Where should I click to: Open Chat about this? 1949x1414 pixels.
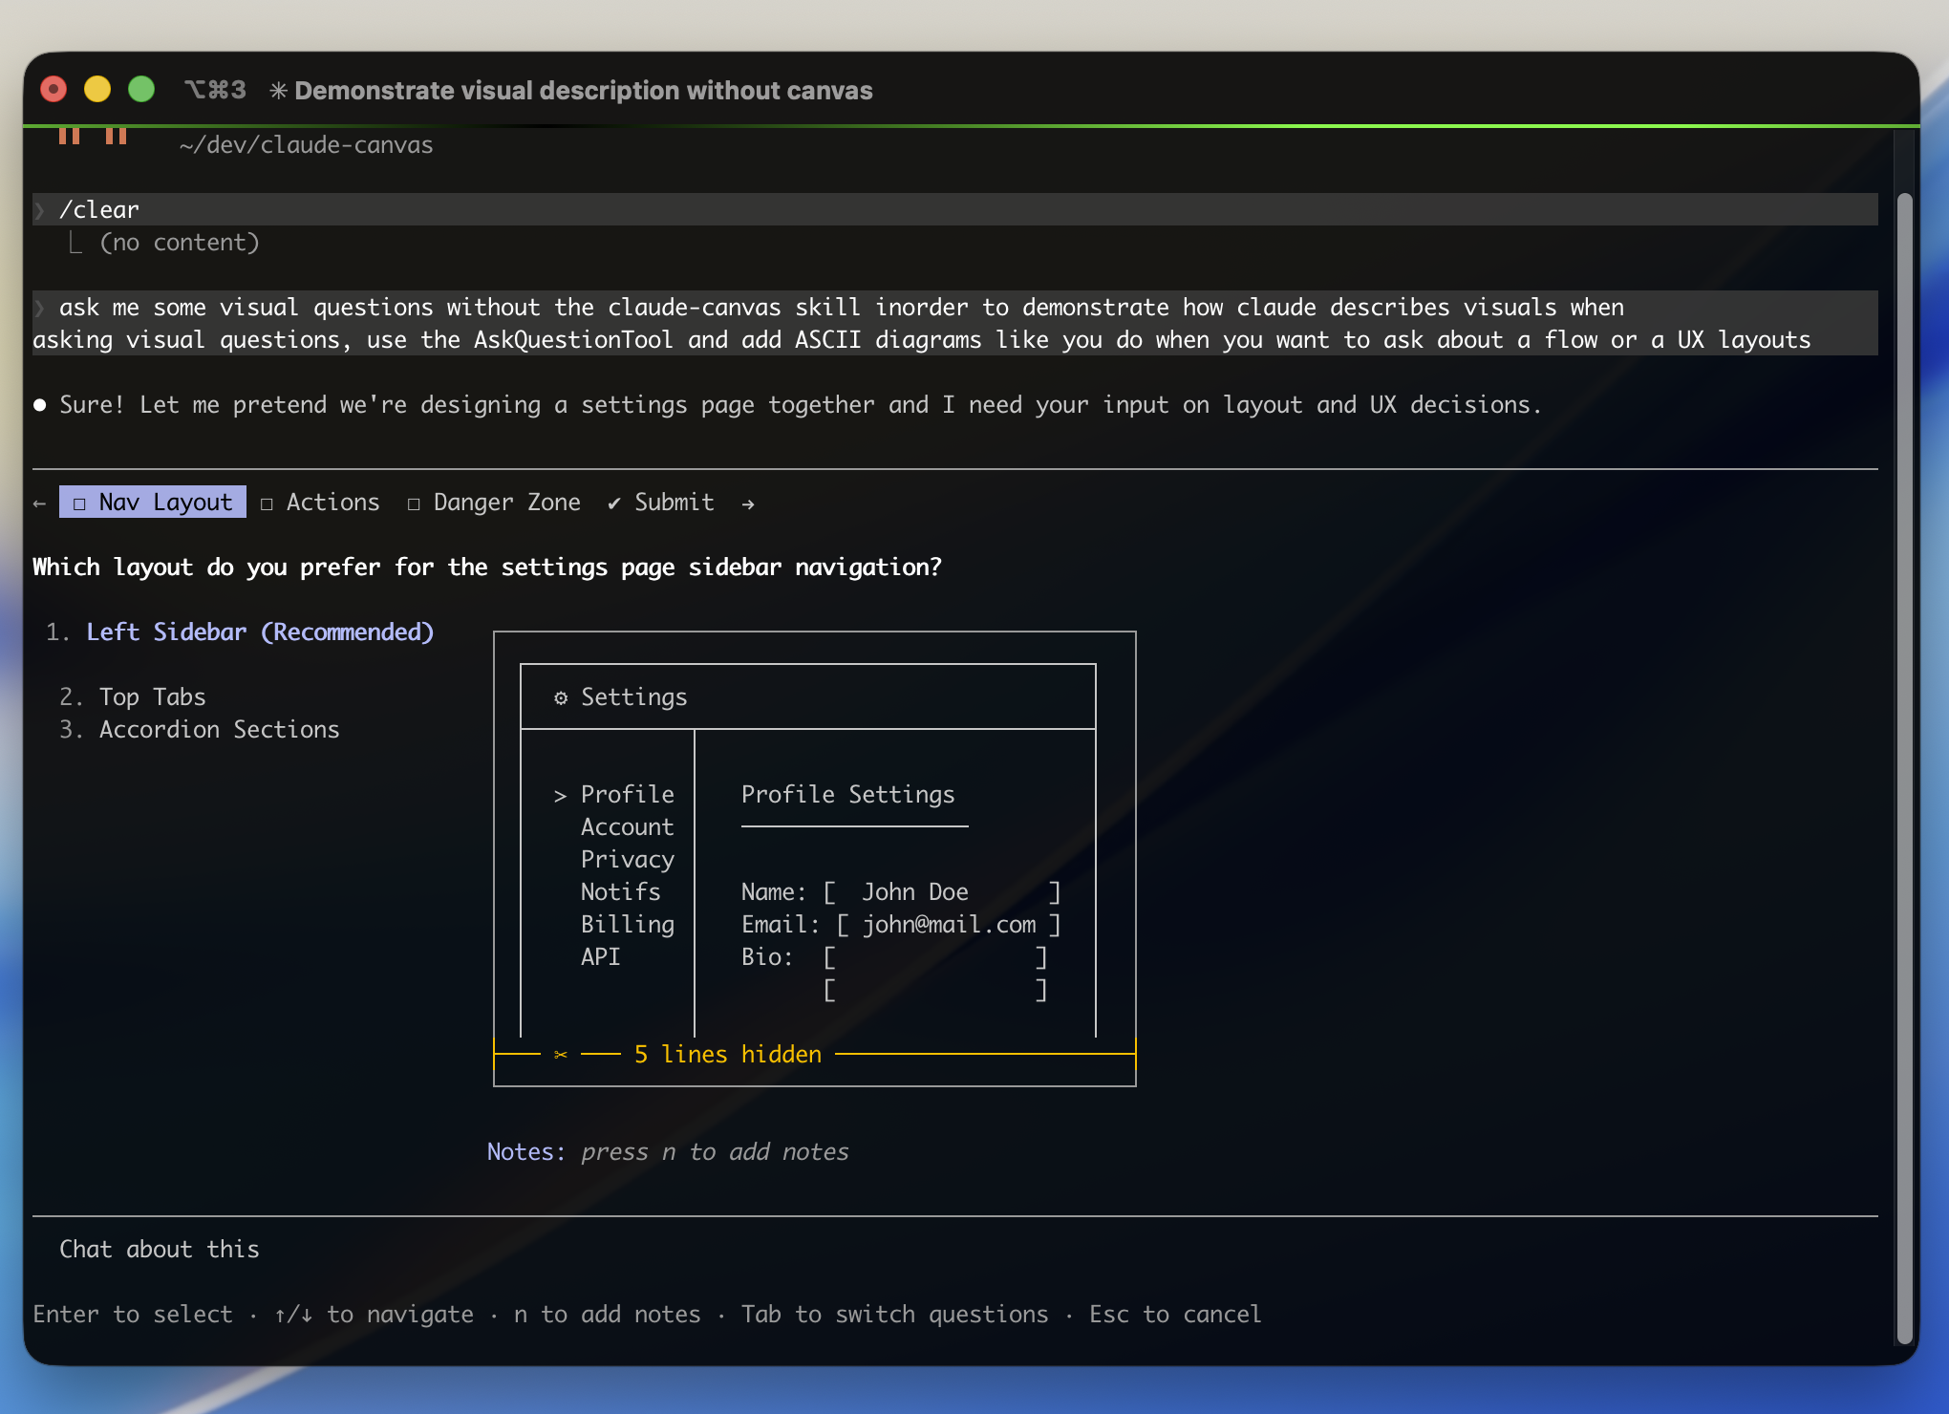159,1248
